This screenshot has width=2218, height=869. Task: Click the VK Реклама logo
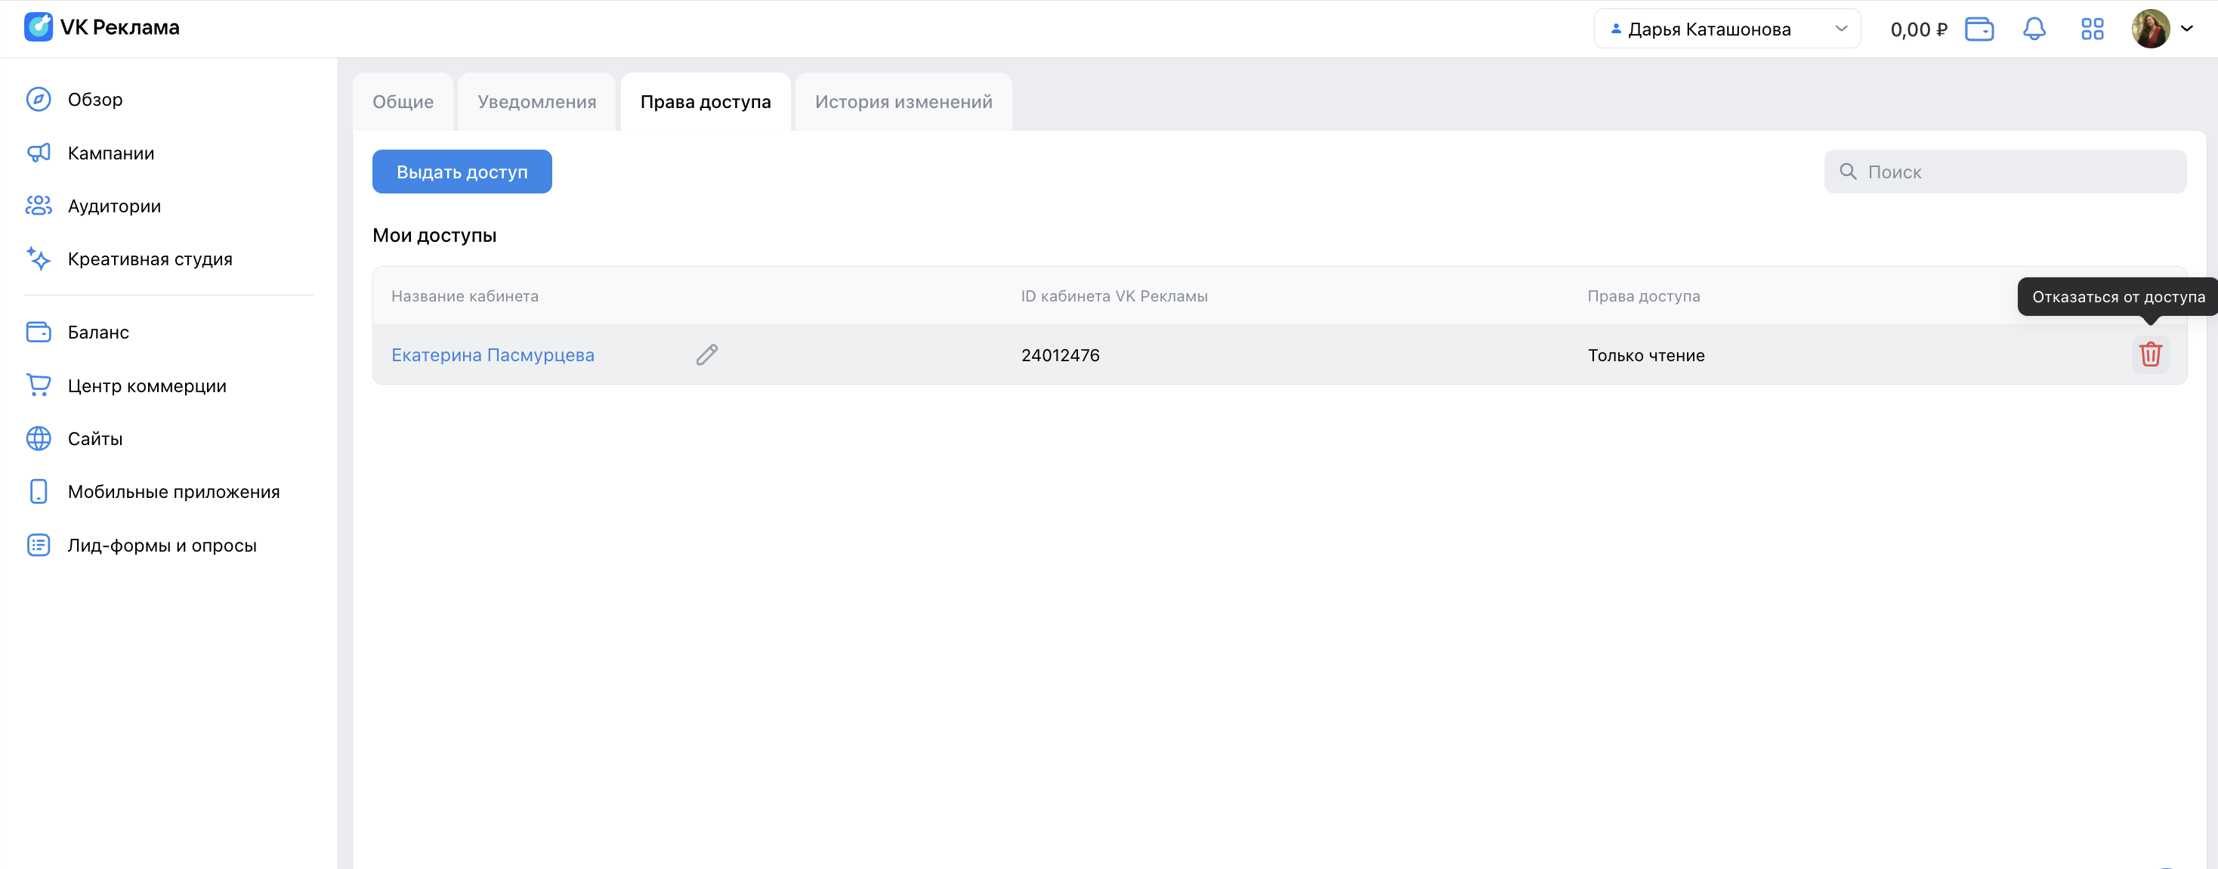click(101, 26)
